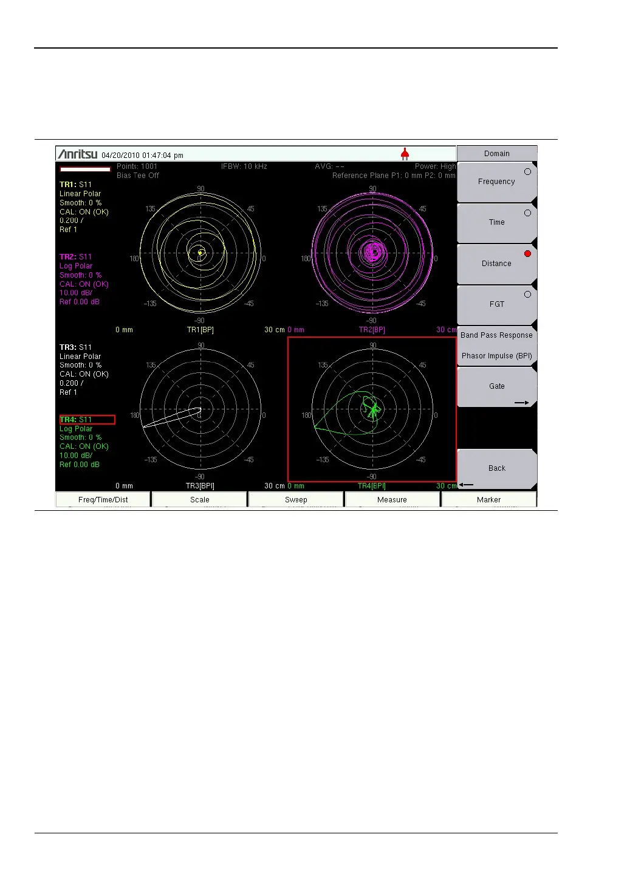
Task: Click the red power plug status icon
Action: pyautogui.click(x=405, y=154)
